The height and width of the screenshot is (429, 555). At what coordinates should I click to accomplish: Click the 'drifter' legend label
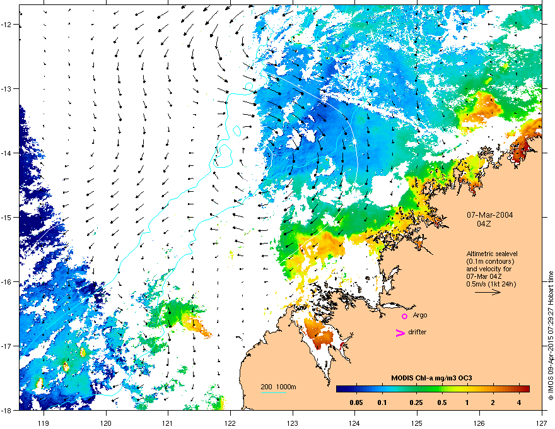(x=418, y=332)
